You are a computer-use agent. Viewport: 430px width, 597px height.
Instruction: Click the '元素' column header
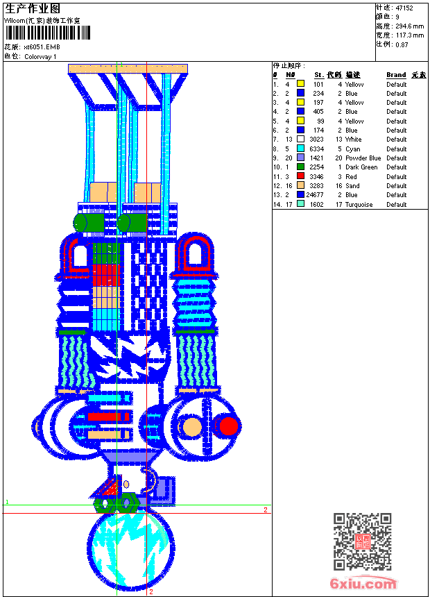(x=419, y=75)
